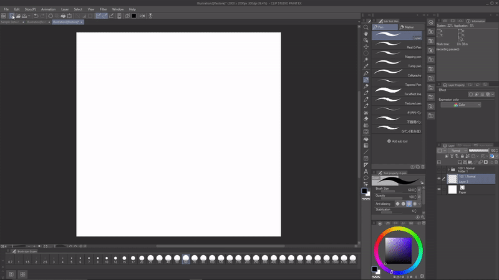Toggle visibility of Layer 3
This screenshot has width=499, height=280.
tap(439, 179)
